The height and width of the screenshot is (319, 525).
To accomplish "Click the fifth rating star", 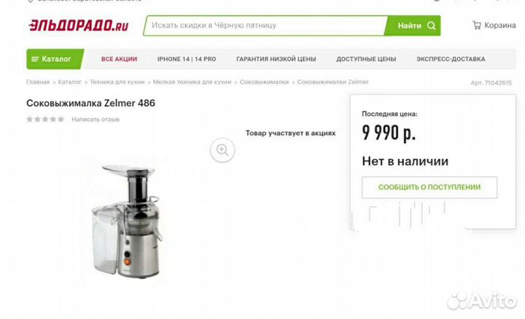I will click(x=61, y=119).
